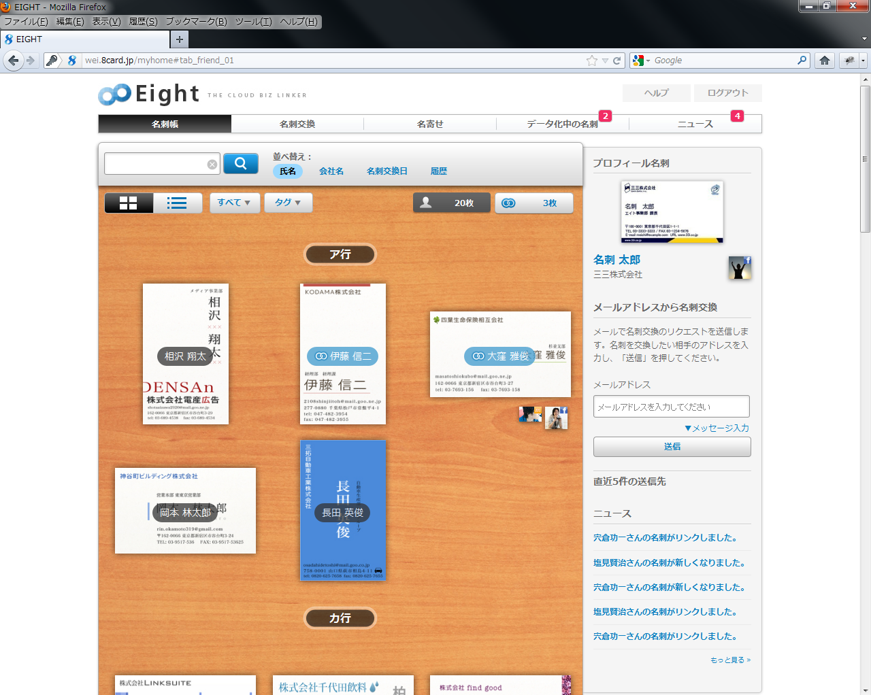This screenshot has width=871, height=695.
Task: Open 岡本 林太郎 business card
Action: (185, 511)
